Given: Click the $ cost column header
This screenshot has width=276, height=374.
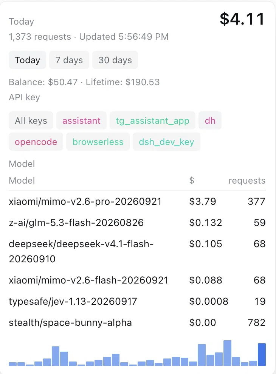Looking at the screenshot, I should [192, 181].
